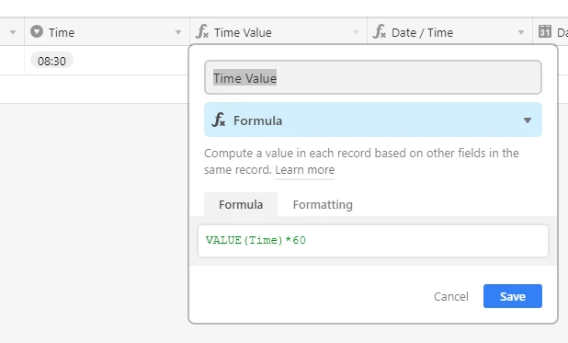Image resolution: width=568 pixels, height=343 pixels.
Task: Switch to the Formatting tab
Action: pyautogui.click(x=323, y=204)
